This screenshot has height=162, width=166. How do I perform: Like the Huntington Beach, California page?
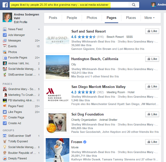pos(152,59)
